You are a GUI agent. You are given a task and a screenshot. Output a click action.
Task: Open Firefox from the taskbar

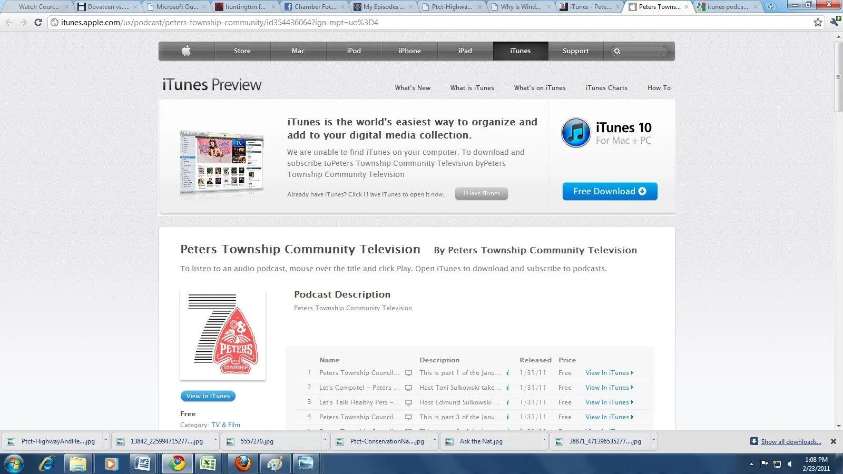[x=242, y=464]
